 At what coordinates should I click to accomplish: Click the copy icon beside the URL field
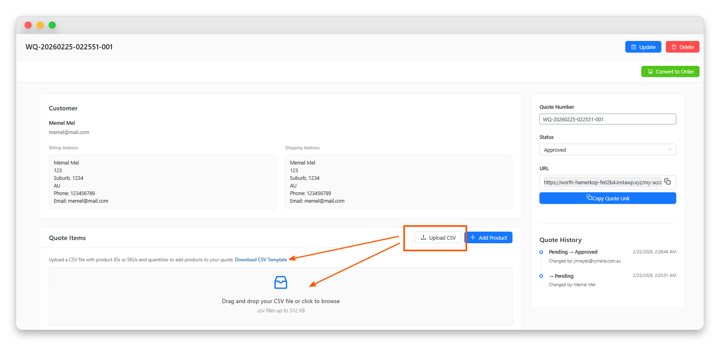[667, 182]
